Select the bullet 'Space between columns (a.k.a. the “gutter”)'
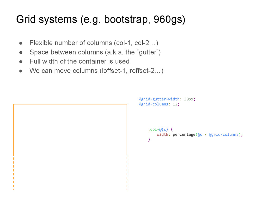270x202 pixels. pos(95,52)
